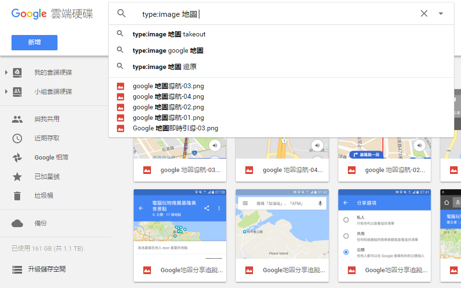Click image icon beside google 地圖導航-02.png suggestion
461x288 pixels.
pyautogui.click(x=121, y=107)
